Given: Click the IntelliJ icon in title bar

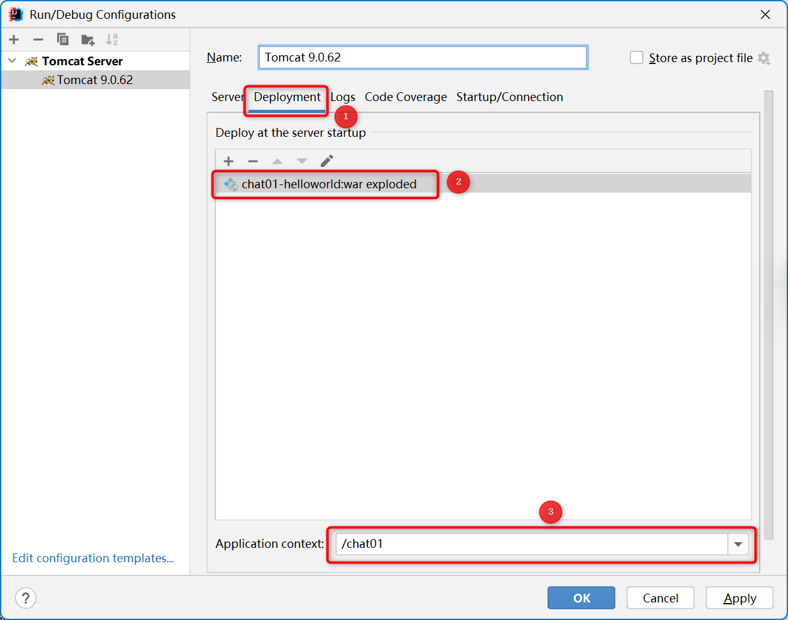Looking at the screenshot, I should (16, 14).
